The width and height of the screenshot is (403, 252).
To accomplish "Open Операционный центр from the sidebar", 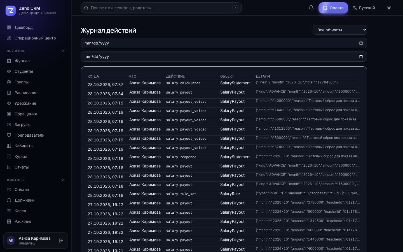I will tap(36, 38).
